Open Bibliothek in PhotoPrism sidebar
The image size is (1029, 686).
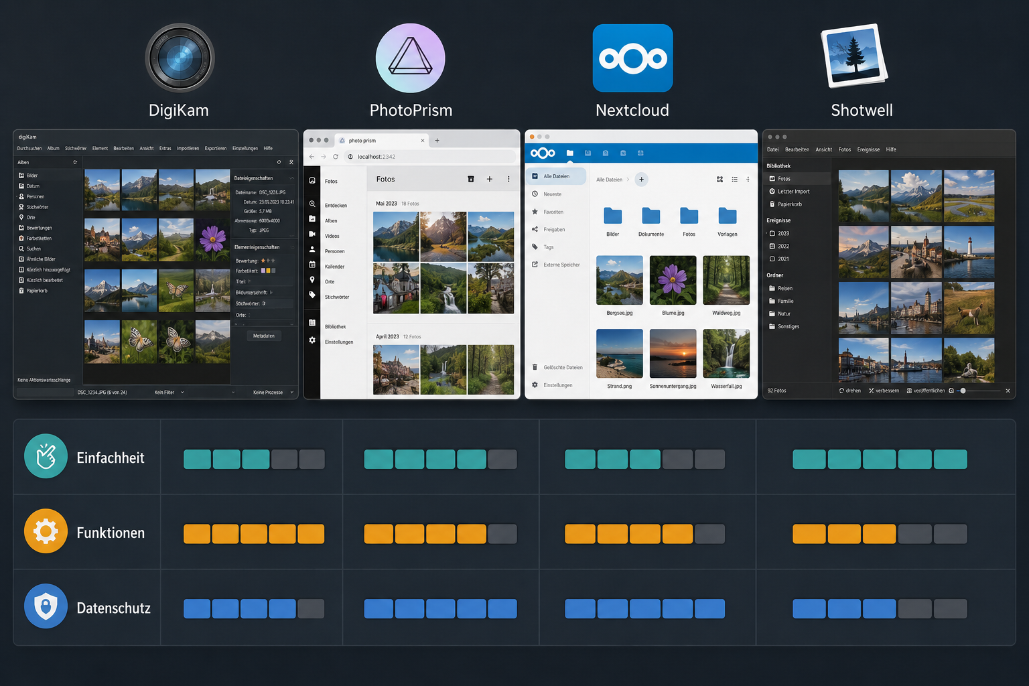tap(336, 327)
